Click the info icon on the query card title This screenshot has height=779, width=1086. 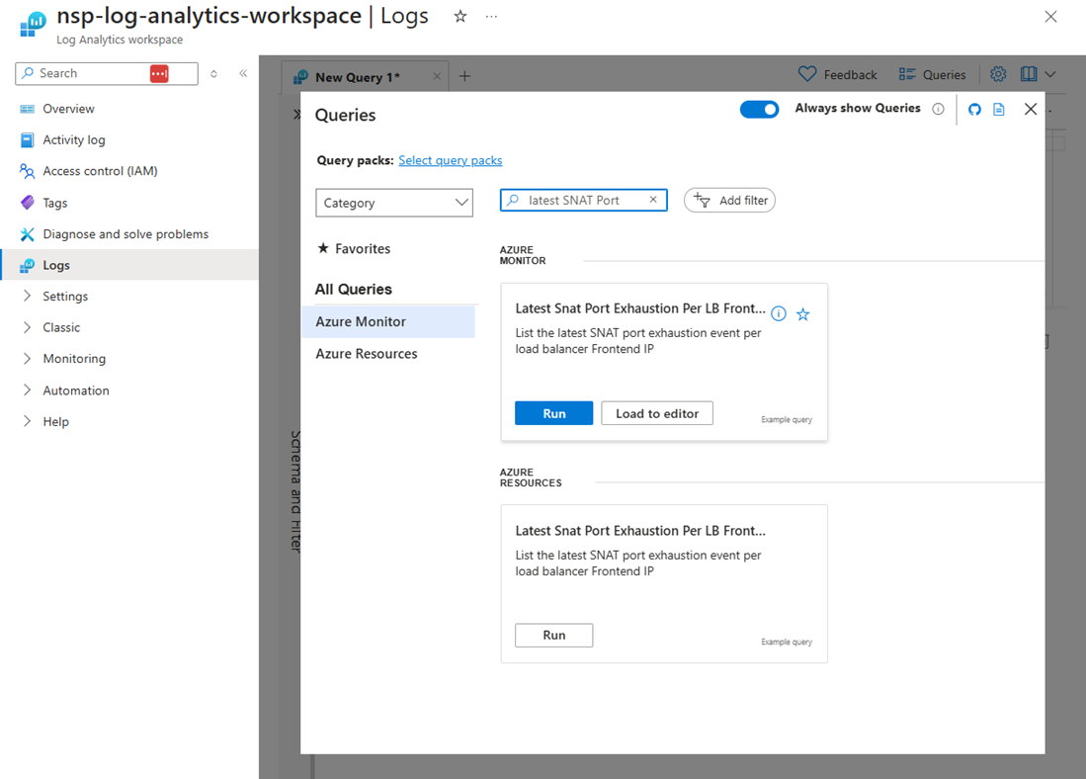pyautogui.click(x=779, y=314)
